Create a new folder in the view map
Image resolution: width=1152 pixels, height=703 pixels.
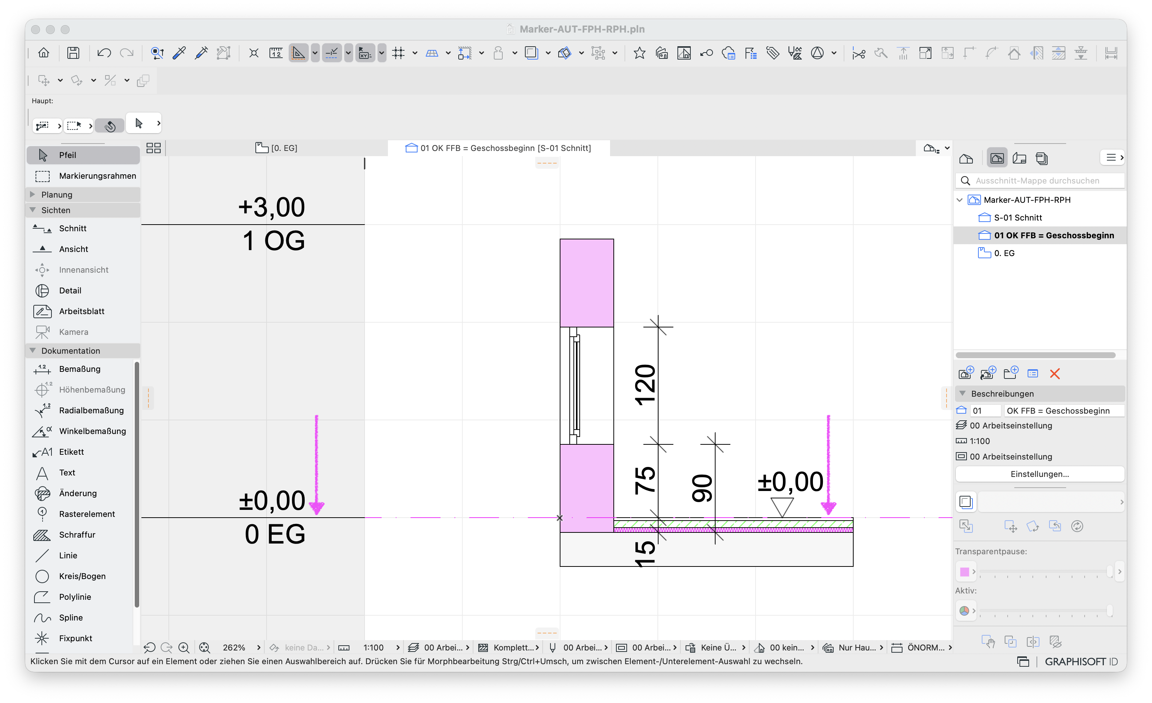point(1010,373)
